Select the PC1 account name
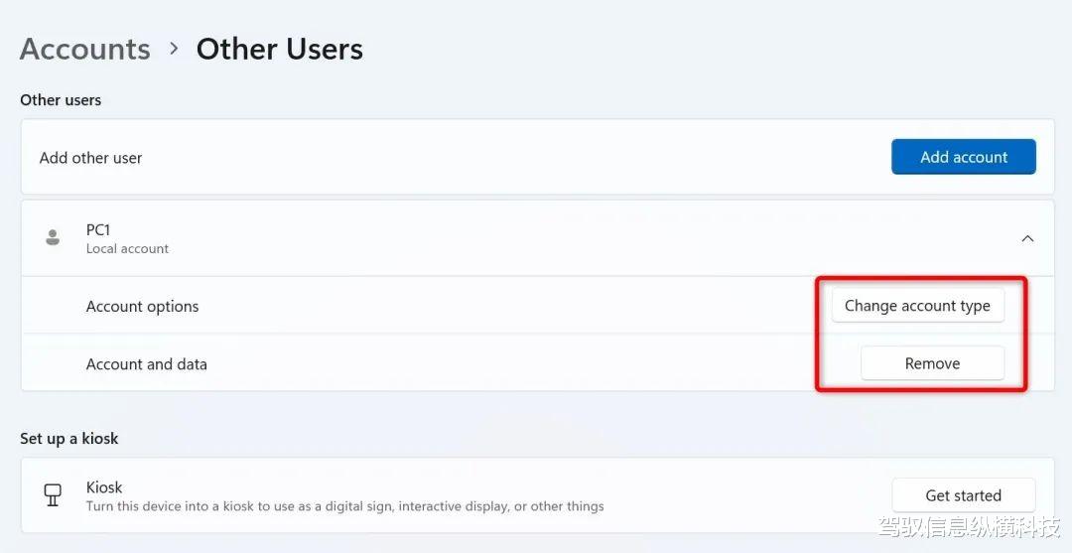 pos(98,229)
